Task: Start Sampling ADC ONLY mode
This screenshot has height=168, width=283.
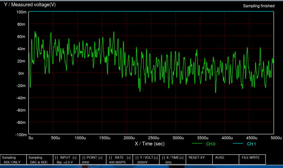Action: pos(13,160)
